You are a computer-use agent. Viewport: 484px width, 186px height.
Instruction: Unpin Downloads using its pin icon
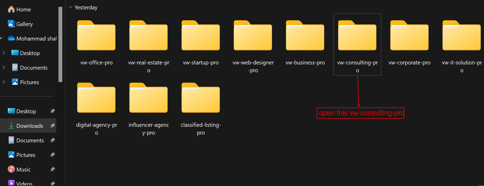pos(52,126)
